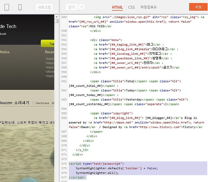Switch to the CSS tab

coord(131,7)
